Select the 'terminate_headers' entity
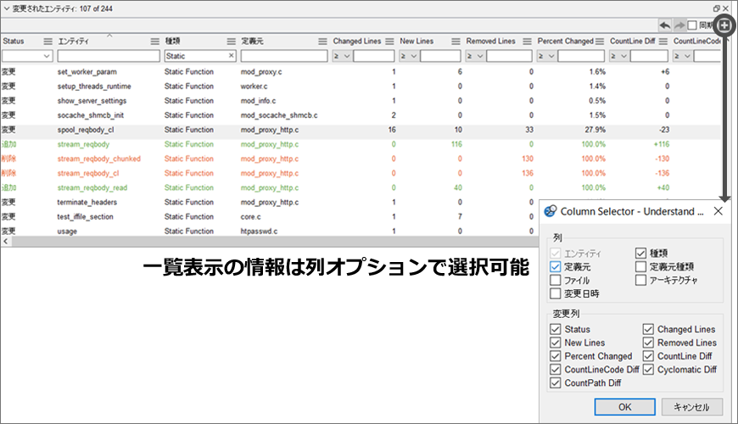Viewport: 738px width, 424px height. click(x=87, y=203)
